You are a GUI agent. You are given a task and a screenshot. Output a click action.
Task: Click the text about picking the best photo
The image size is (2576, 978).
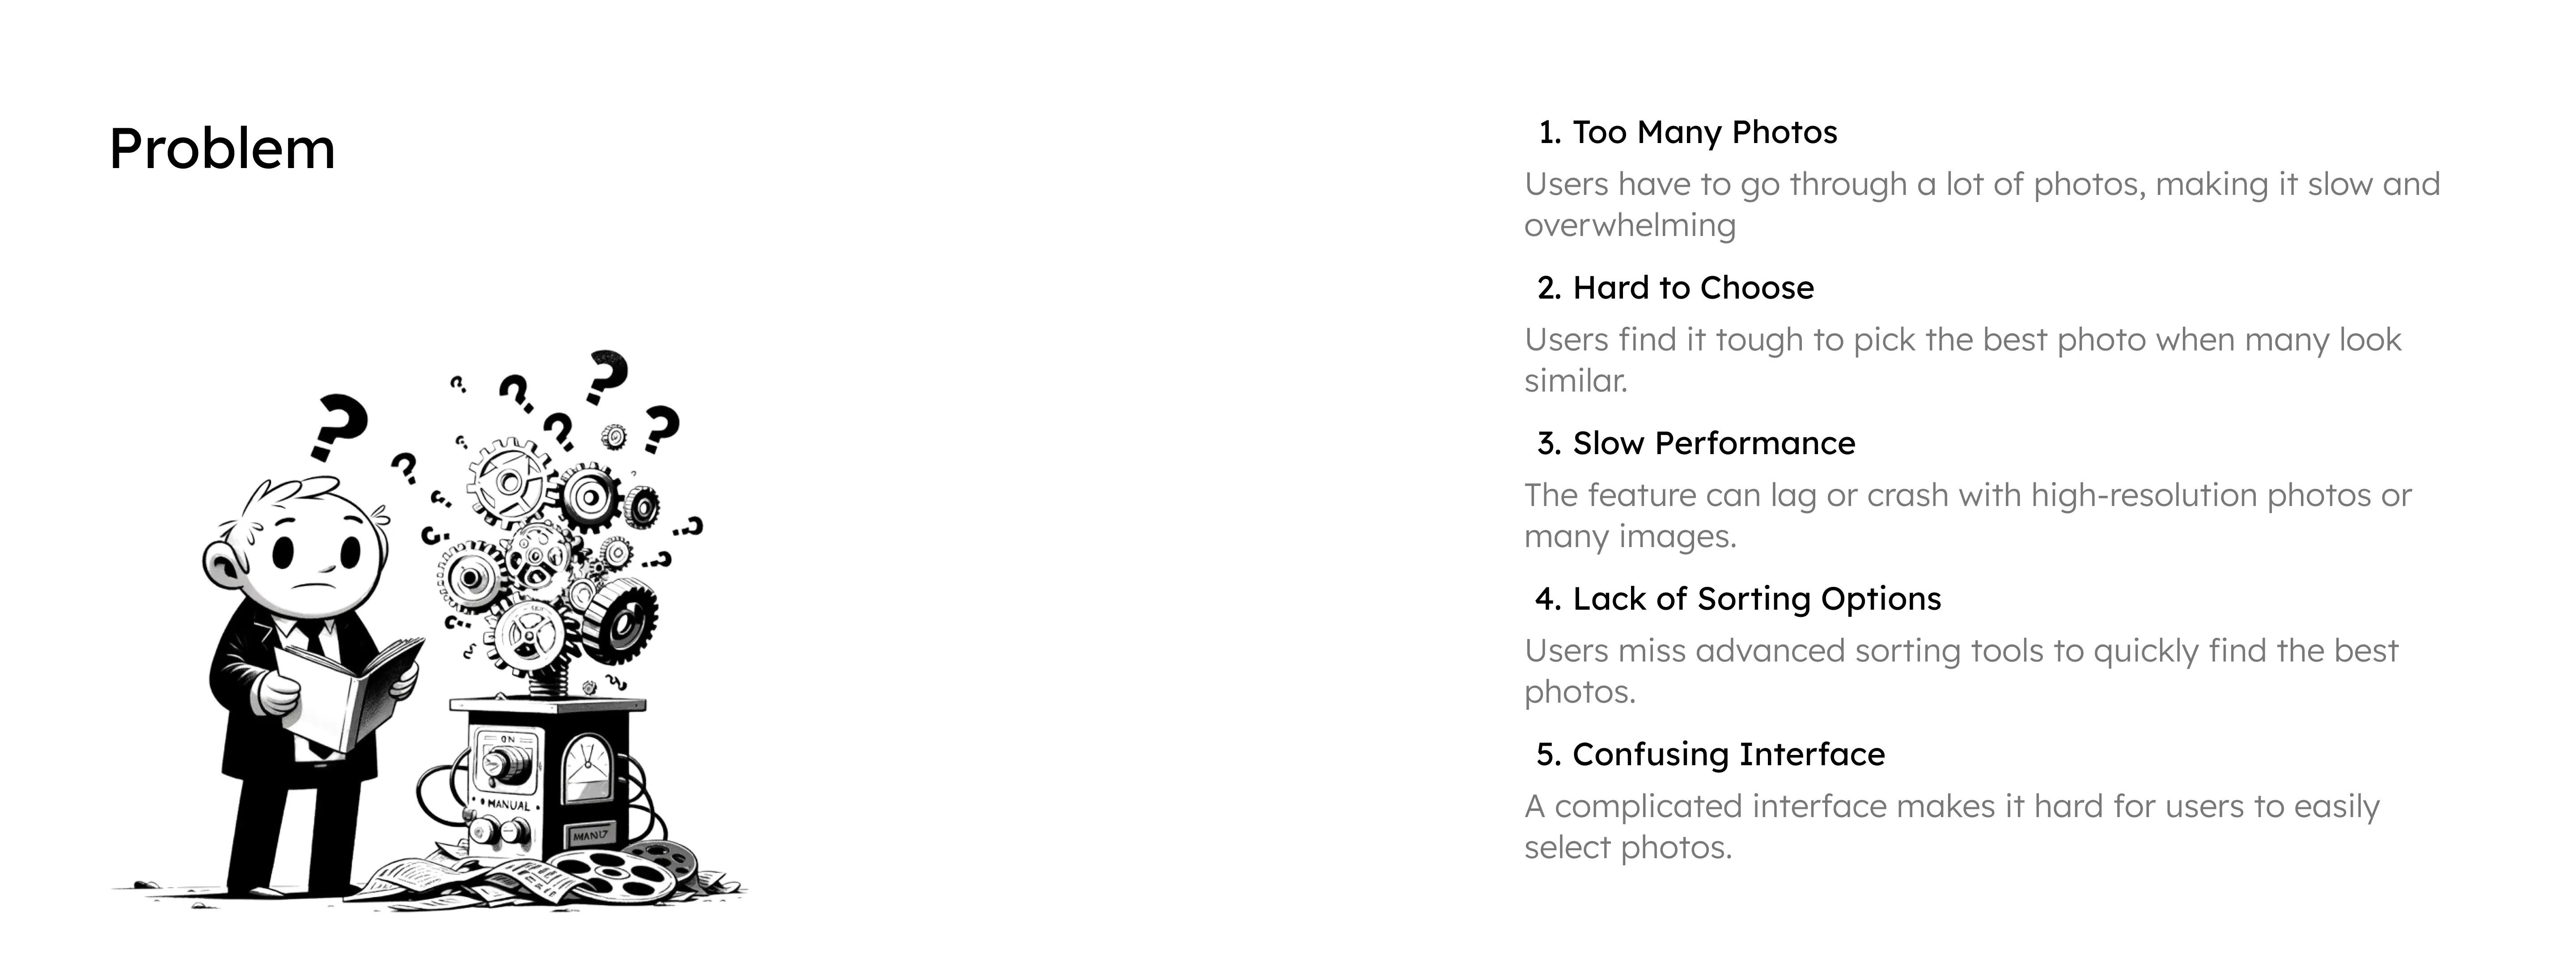click(x=1962, y=360)
